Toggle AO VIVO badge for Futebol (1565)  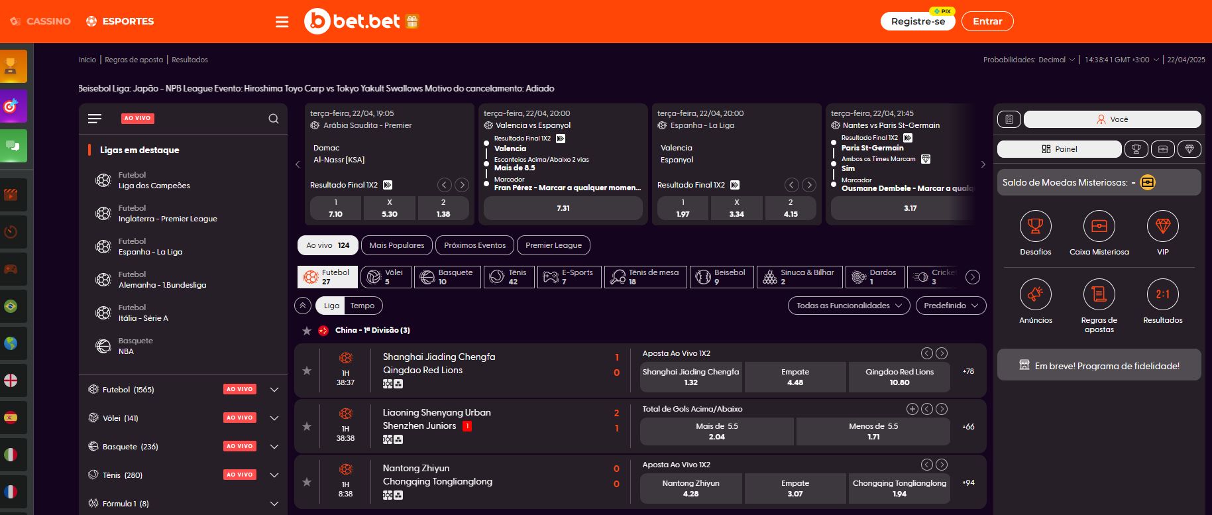[x=240, y=389]
